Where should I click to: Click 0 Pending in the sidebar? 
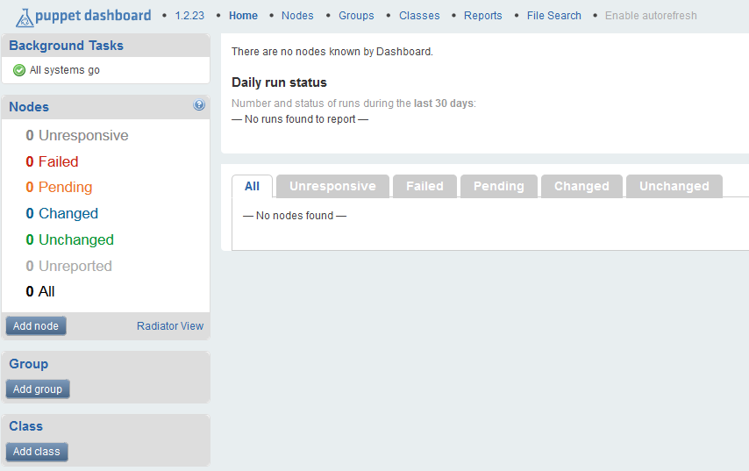tap(59, 187)
